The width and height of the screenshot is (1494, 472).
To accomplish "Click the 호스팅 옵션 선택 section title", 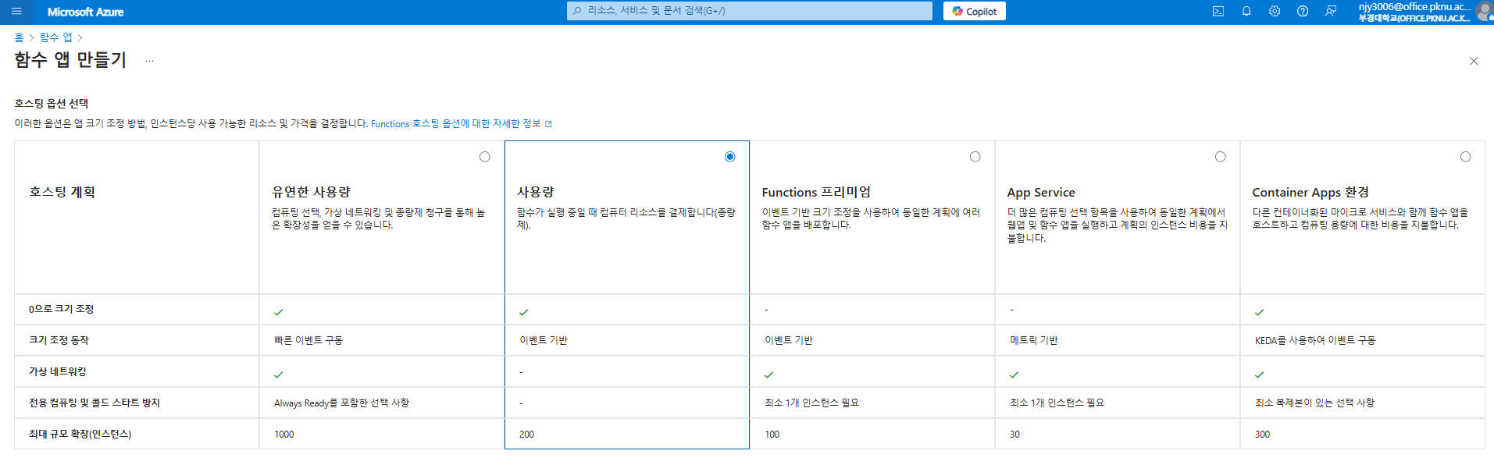I will 52,103.
